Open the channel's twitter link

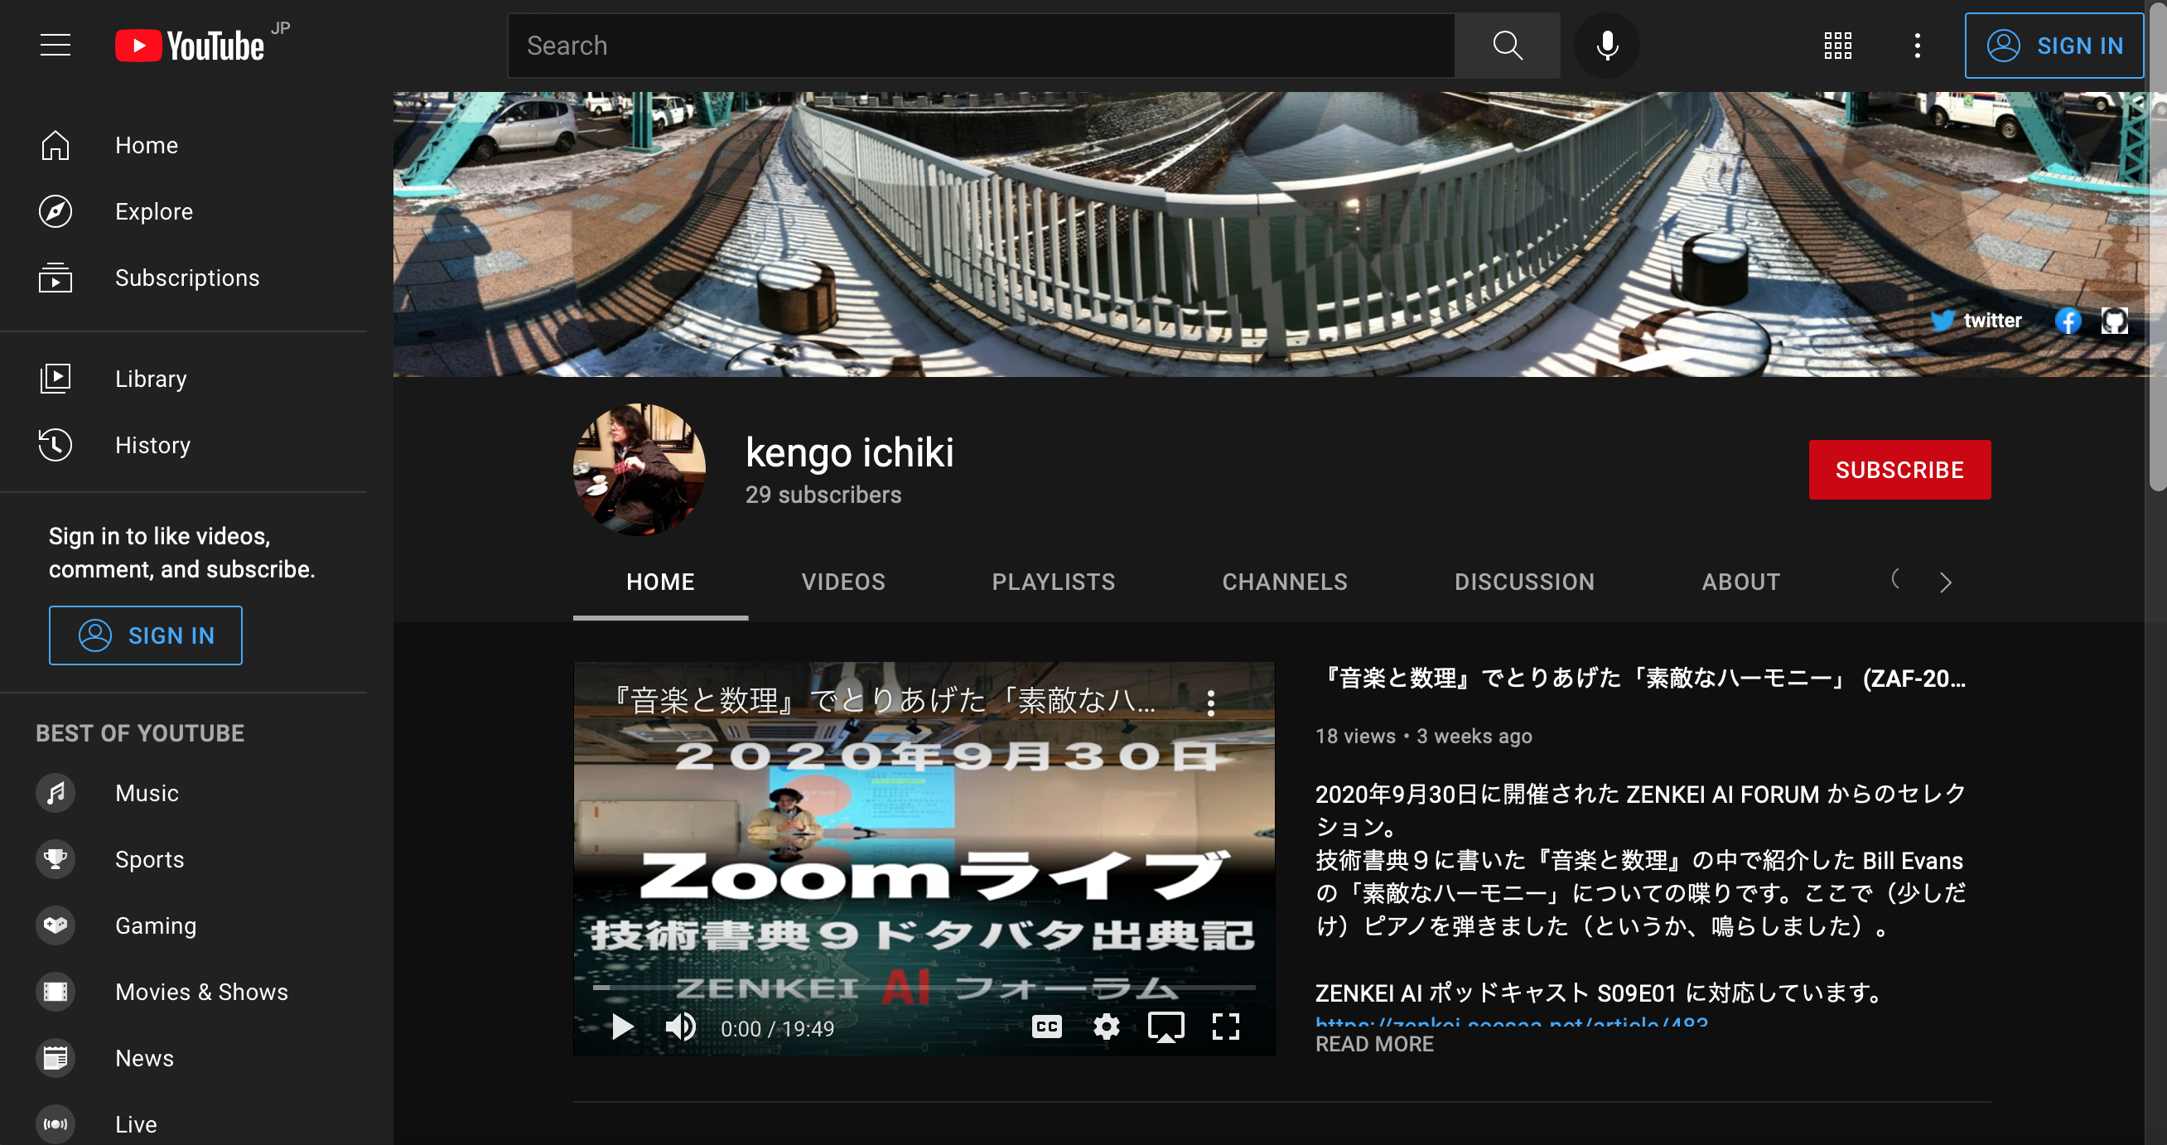pyautogui.click(x=1976, y=321)
